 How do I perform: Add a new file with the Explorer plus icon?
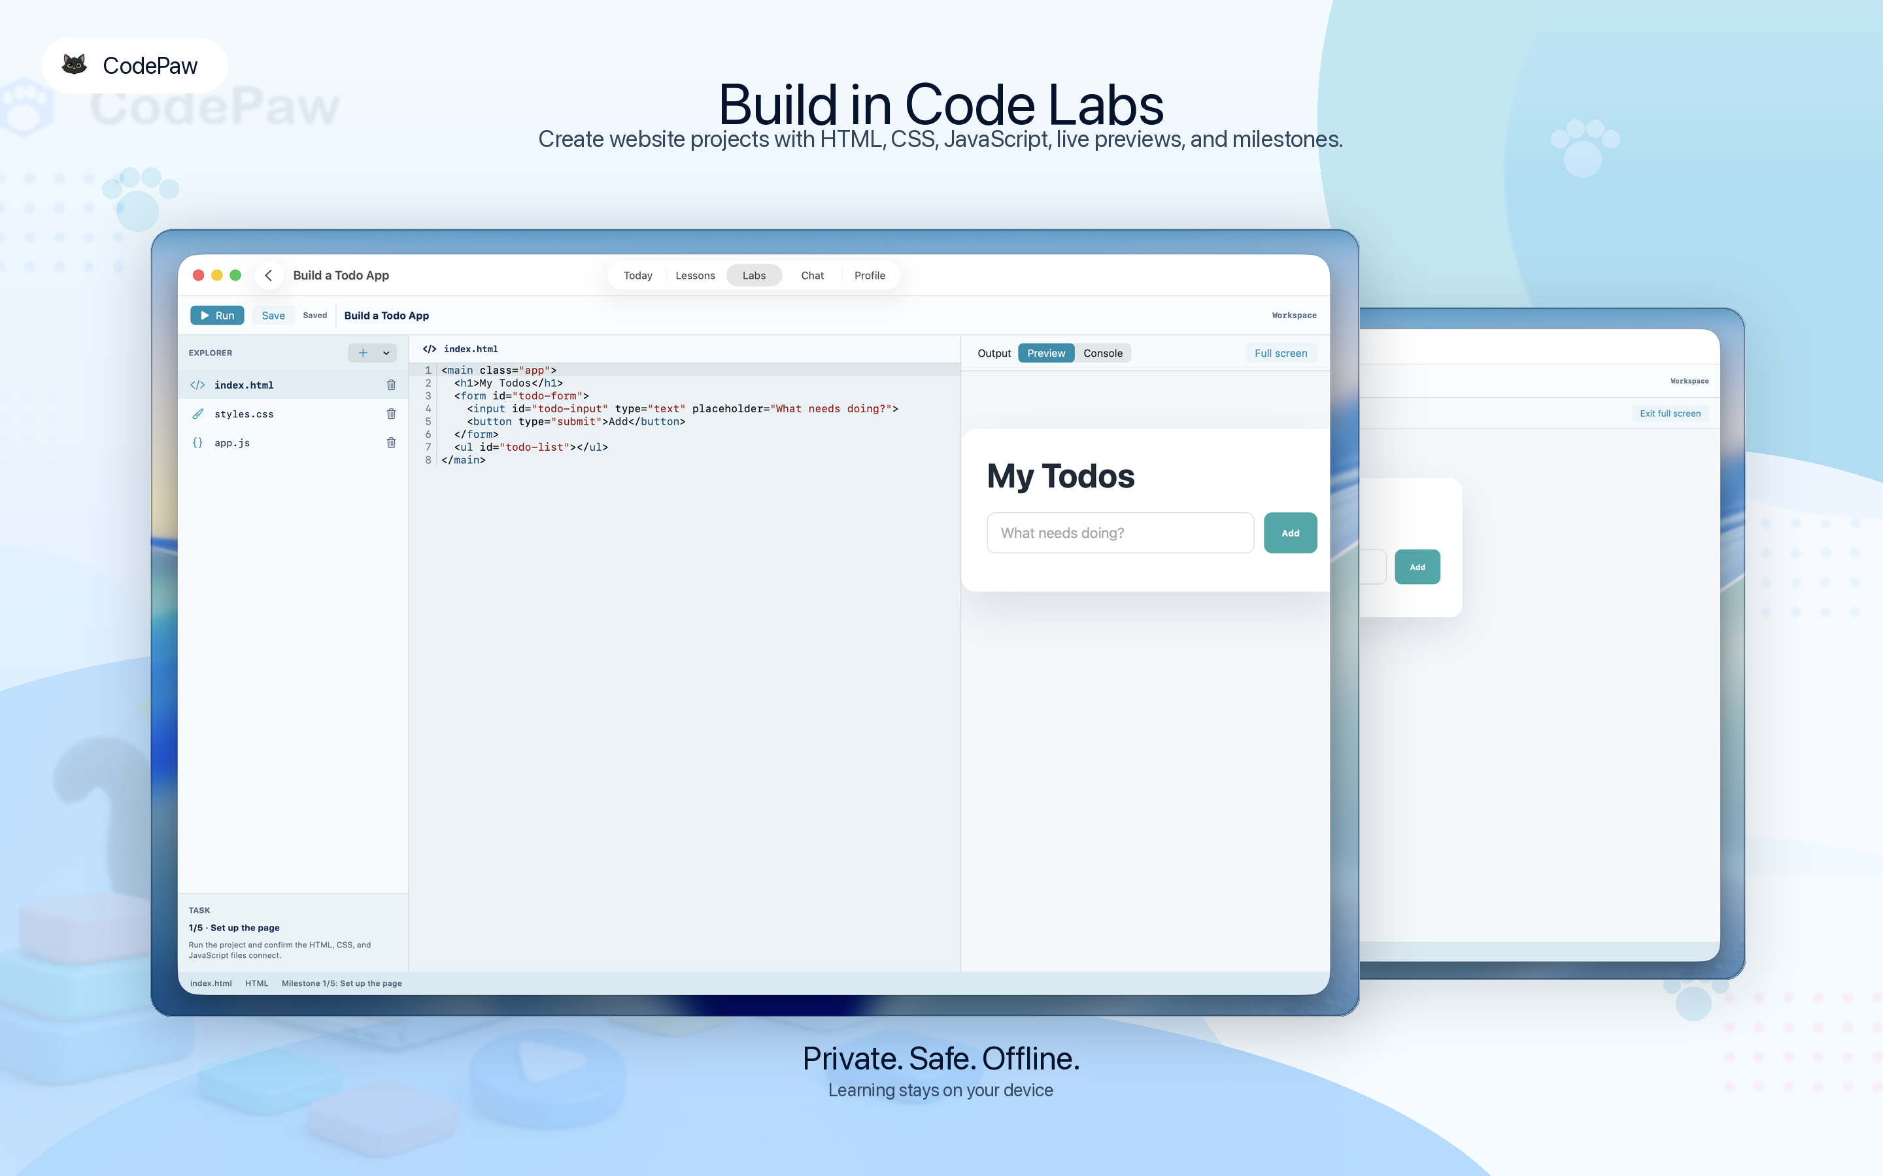point(363,353)
